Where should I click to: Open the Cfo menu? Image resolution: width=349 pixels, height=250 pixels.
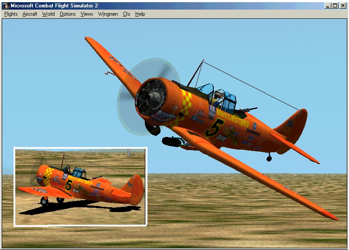click(x=127, y=14)
